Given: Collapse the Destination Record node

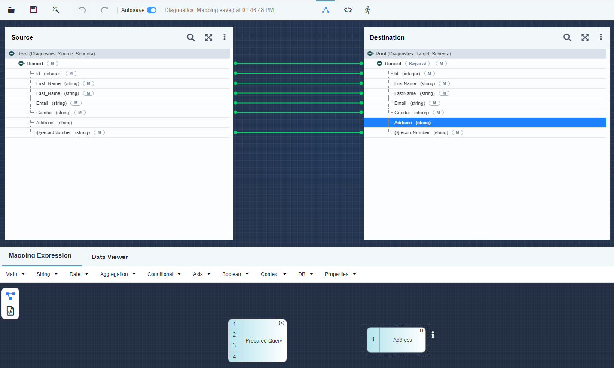Looking at the screenshot, I should (x=379, y=64).
